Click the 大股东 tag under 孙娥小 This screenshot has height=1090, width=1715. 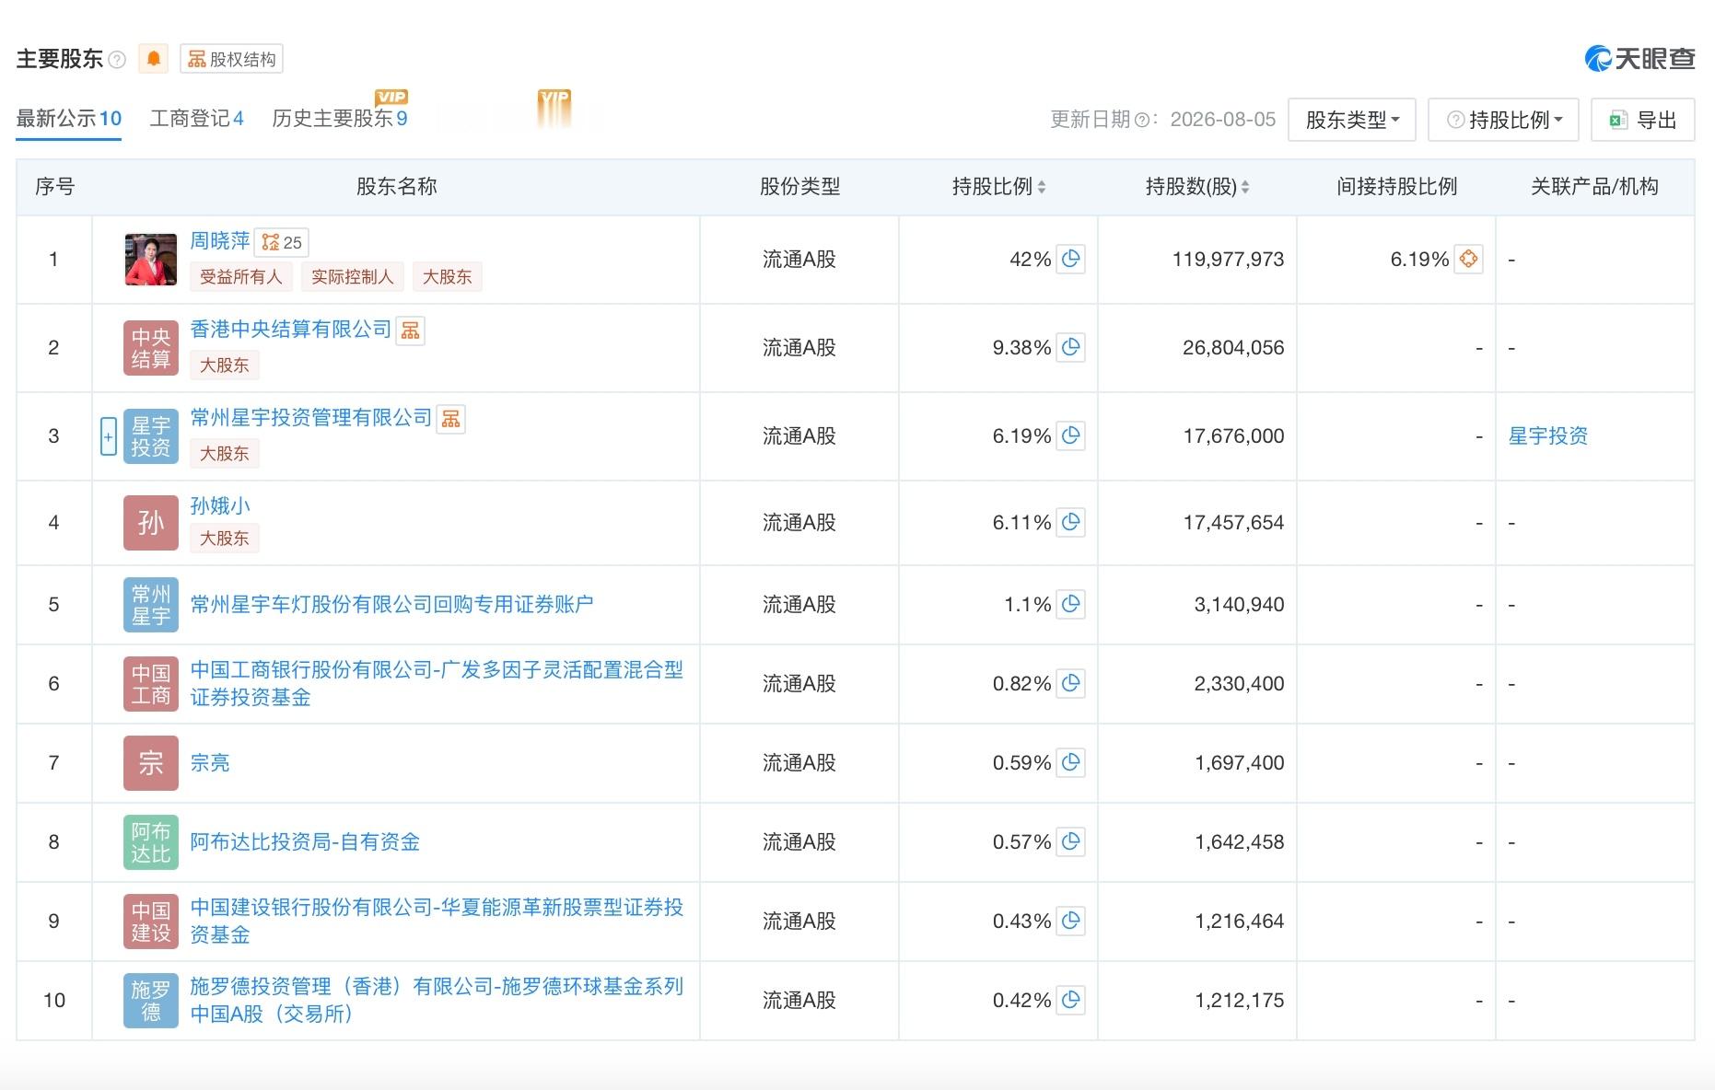point(225,539)
